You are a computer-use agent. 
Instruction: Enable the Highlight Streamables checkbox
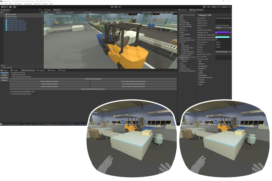216,30
